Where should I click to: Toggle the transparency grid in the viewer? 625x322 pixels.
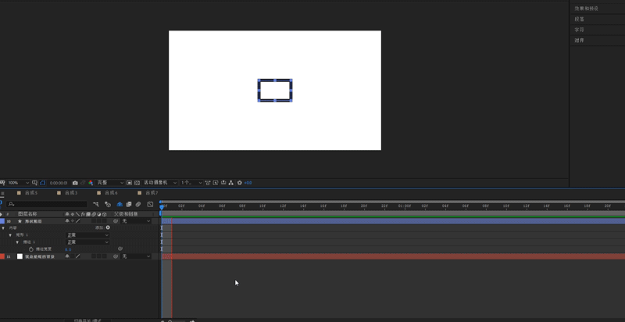(x=137, y=183)
